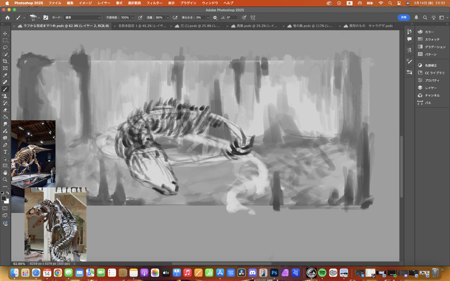The width and height of the screenshot is (450, 281).
Task: Select the Lasso tool
Action: [x=5, y=47]
